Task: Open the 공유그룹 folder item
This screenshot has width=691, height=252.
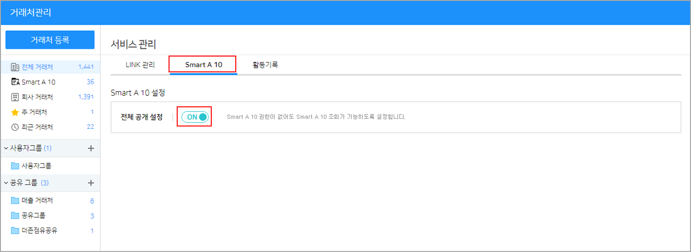Action: tap(34, 216)
